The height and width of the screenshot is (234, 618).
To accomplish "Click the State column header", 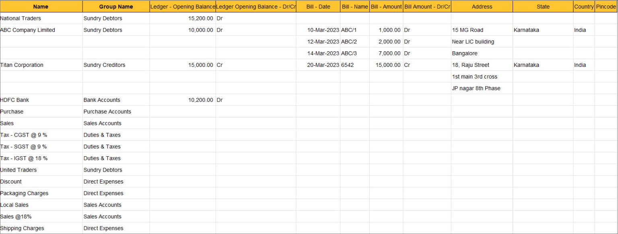I will click(x=543, y=6).
